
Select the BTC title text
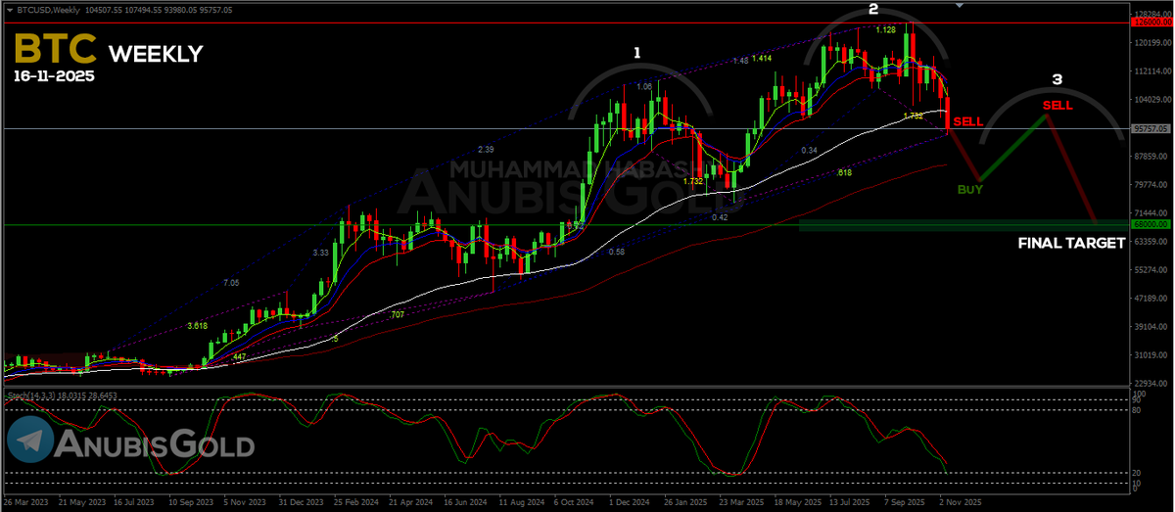coord(56,50)
